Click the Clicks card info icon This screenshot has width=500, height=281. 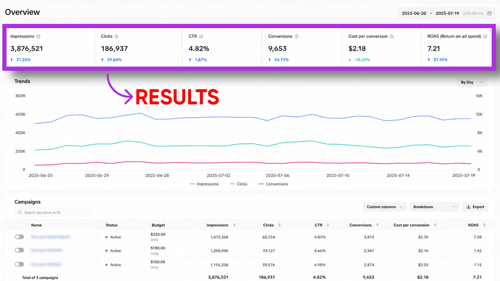(117, 36)
